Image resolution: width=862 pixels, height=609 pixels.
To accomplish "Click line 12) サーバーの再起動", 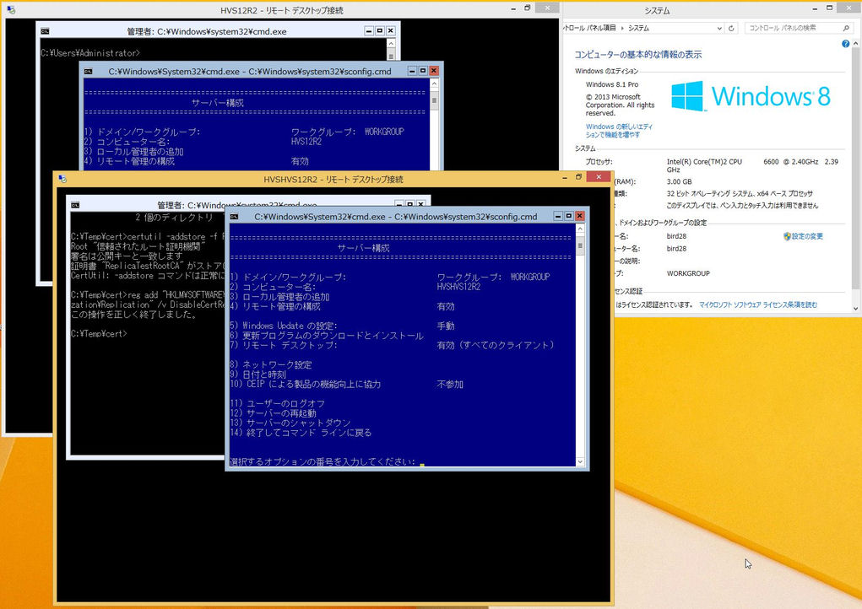I will 274,413.
